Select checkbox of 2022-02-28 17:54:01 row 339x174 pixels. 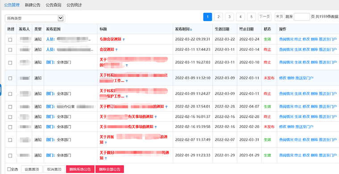pos(10,107)
